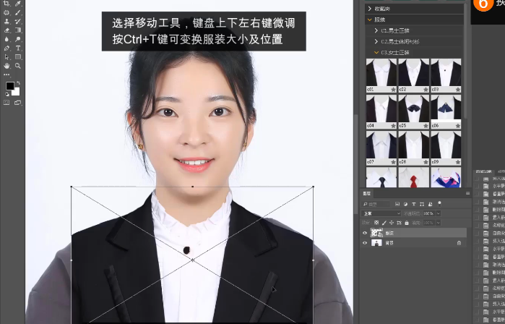
Task: Filter layers by text type
Action: (x=413, y=204)
